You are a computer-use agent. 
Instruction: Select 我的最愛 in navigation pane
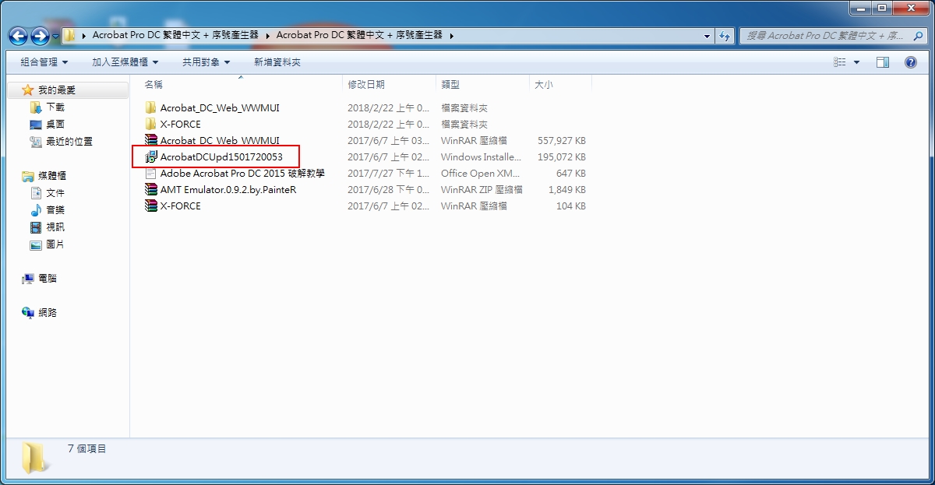57,90
